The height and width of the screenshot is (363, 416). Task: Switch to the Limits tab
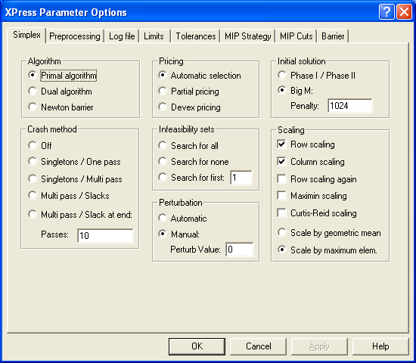click(x=154, y=36)
